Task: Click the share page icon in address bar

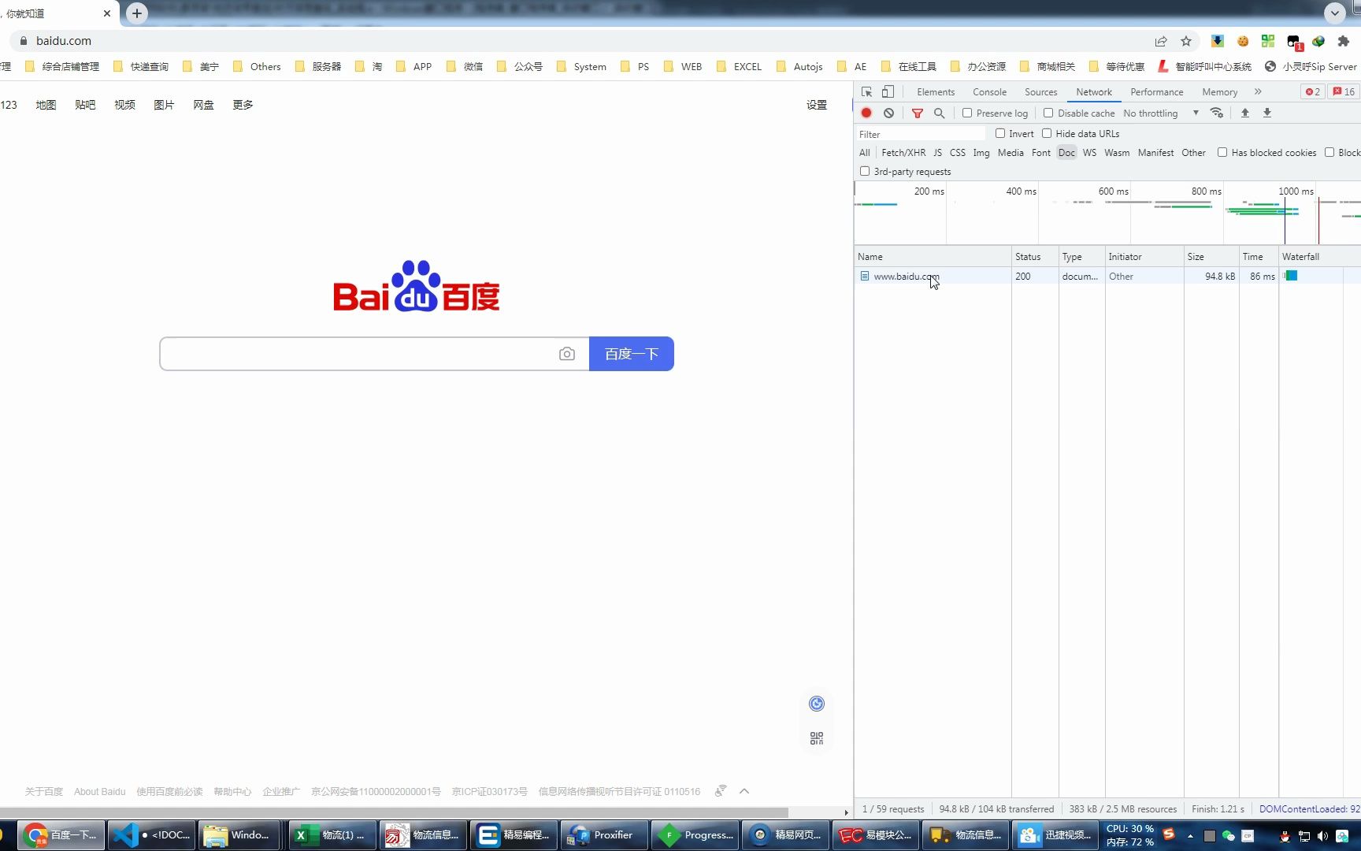Action: pyautogui.click(x=1161, y=41)
